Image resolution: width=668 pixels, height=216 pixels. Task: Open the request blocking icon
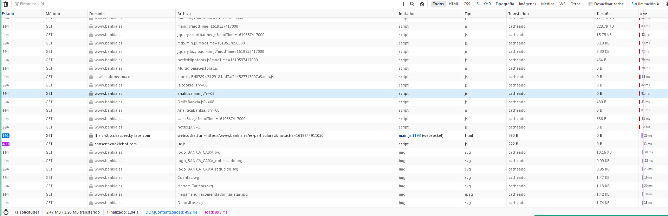422,4
